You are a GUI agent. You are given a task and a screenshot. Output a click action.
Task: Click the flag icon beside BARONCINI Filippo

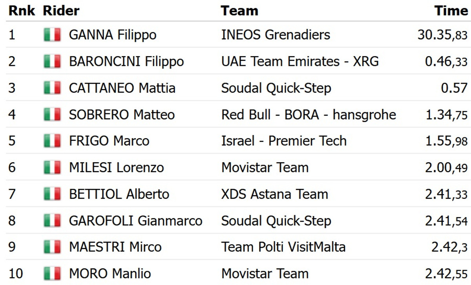(x=52, y=62)
